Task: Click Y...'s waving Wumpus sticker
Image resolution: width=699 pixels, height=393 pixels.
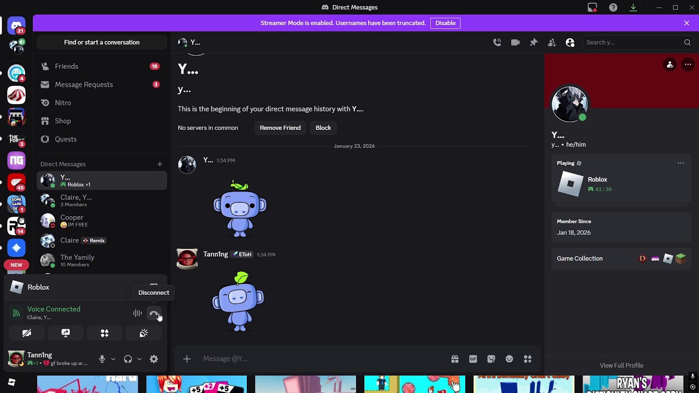Action: click(240, 209)
